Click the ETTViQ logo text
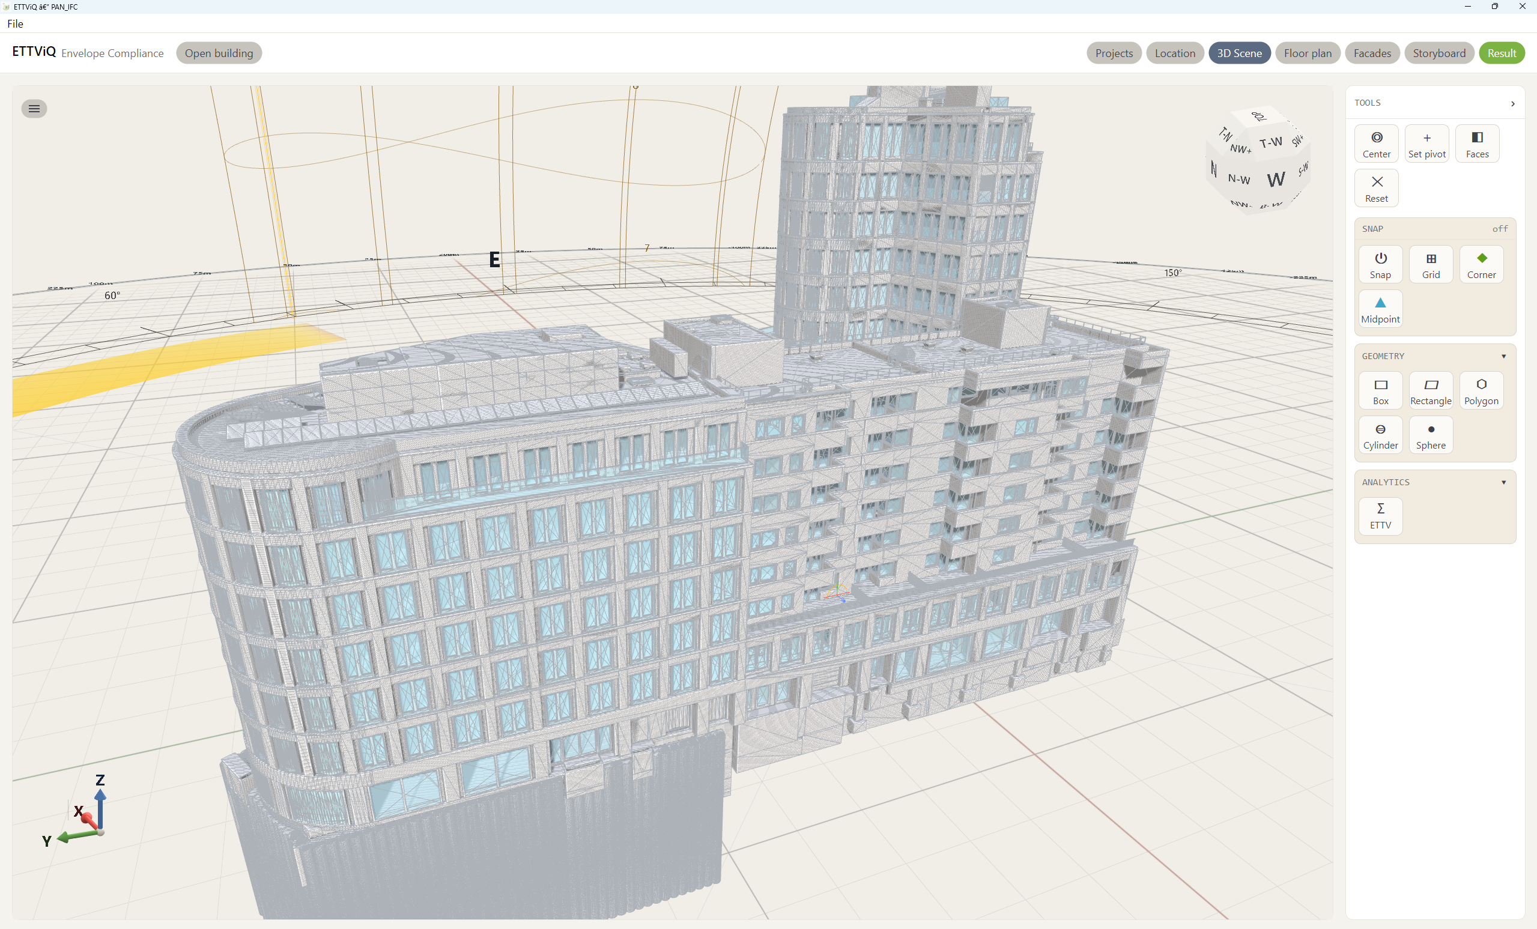This screenshot has height=929, width=1537. point(34,52)
